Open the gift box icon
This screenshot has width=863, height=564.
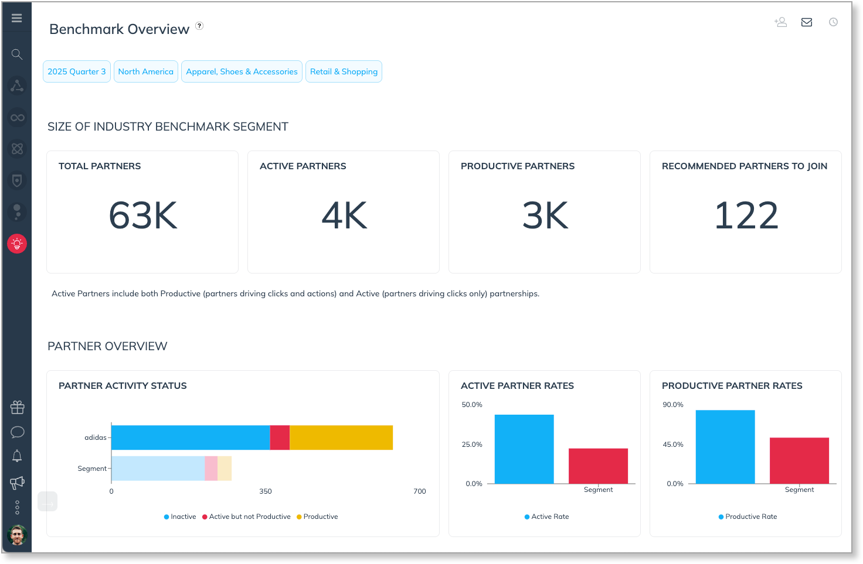click(x=17, y=407)
